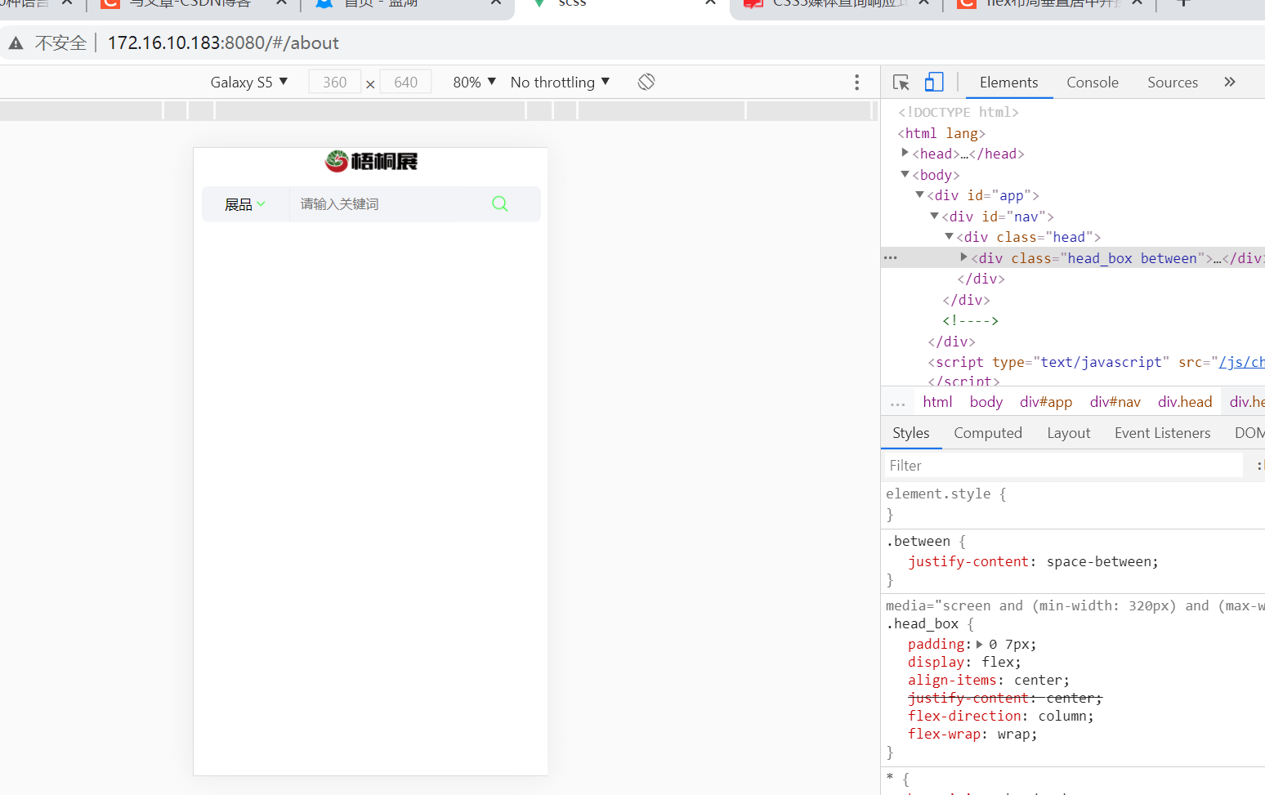Image resolution: width=1265 pixels, height=795 pixels.
Task: Open the No throttling dropdown
Action: pos(560,82)
